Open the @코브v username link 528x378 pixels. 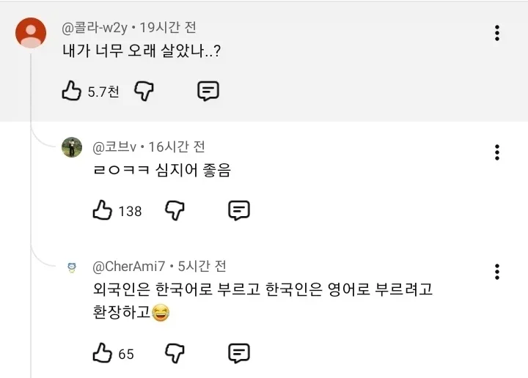[x=114, y=147]
